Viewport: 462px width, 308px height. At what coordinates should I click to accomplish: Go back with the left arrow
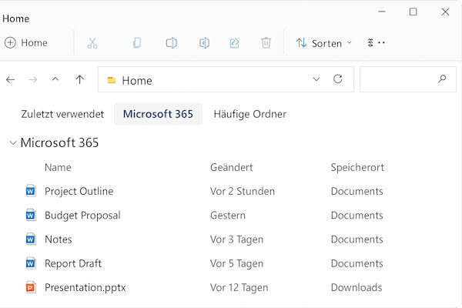click(x=10, y=79)
